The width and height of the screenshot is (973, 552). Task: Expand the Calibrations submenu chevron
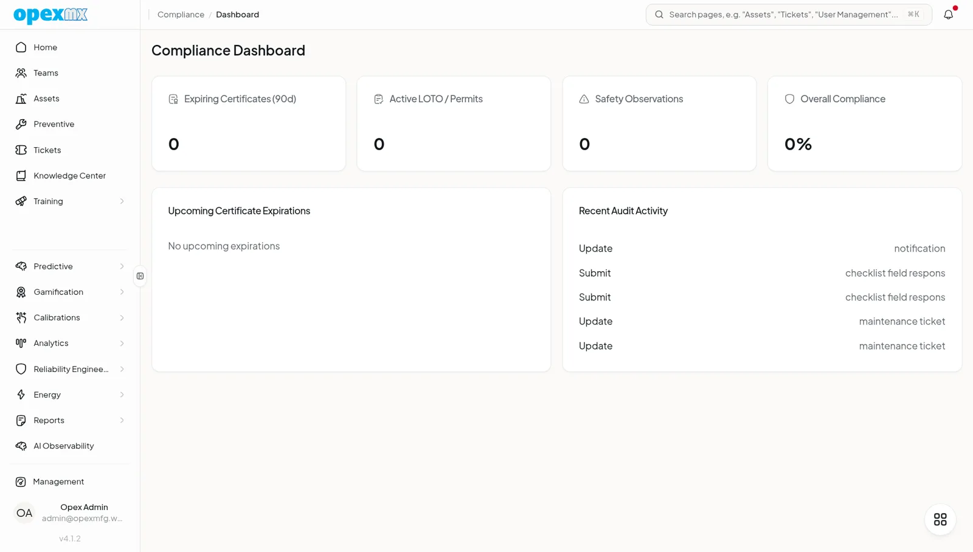122,317
